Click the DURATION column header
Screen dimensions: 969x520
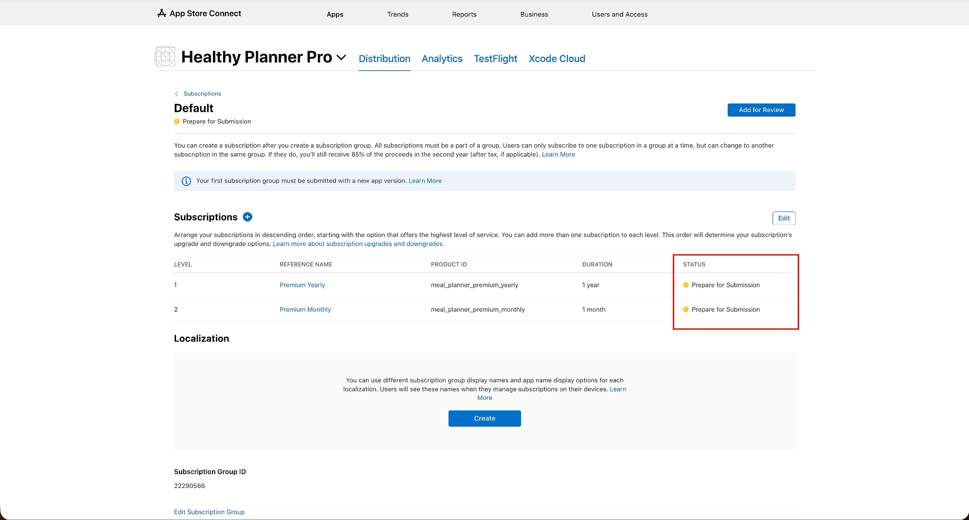coord(597,264)
